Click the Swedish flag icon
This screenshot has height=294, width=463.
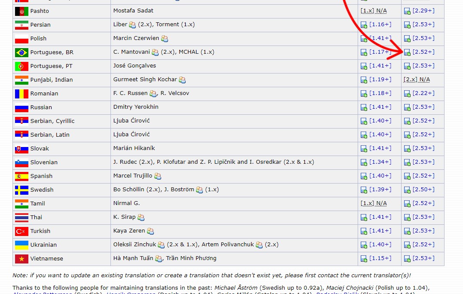click(21, 190)
